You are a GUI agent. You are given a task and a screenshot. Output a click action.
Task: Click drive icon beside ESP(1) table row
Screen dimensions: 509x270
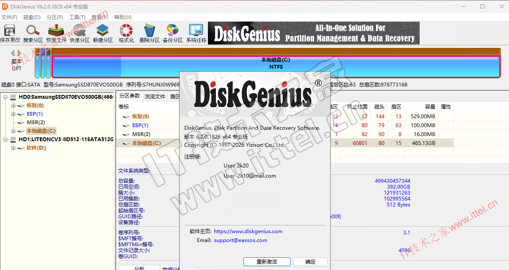pos(126,125)
